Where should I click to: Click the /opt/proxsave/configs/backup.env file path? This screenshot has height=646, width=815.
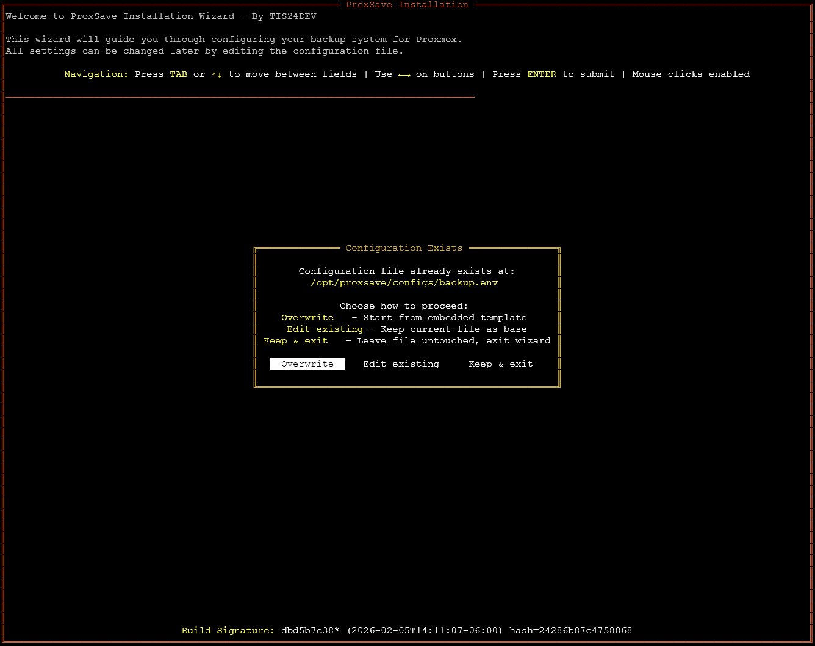pos(404,283)
